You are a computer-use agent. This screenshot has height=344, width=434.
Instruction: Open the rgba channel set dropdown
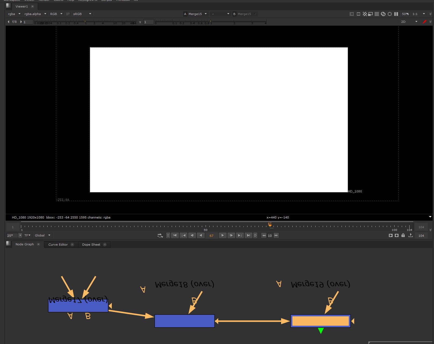tap(14, 14)
